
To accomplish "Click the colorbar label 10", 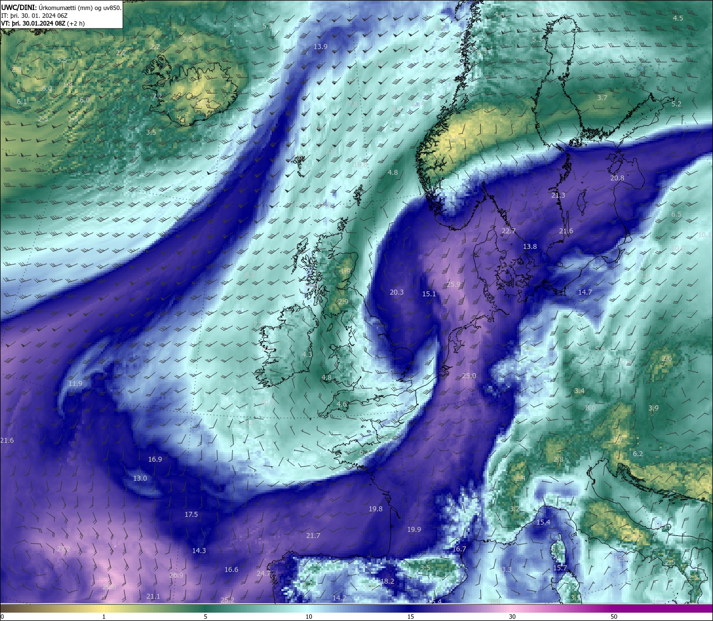I will [308, 617].
